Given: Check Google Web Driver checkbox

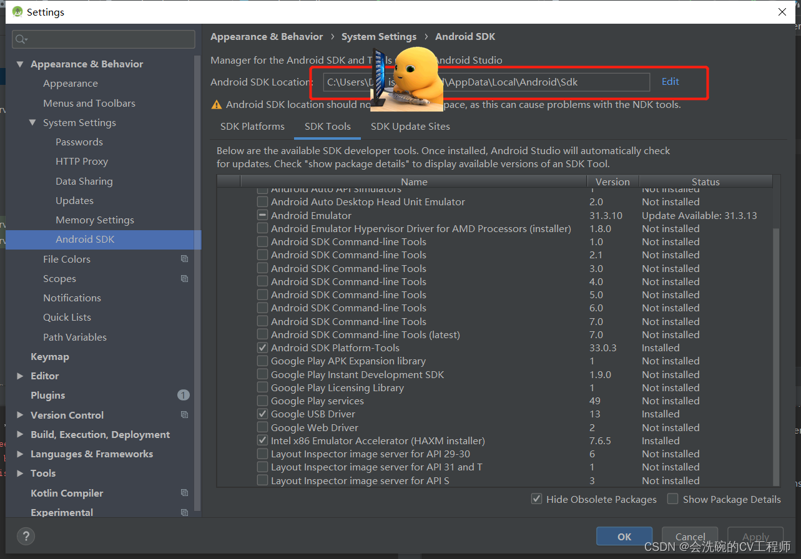Looking at the screenshot, I should [262, 427].
